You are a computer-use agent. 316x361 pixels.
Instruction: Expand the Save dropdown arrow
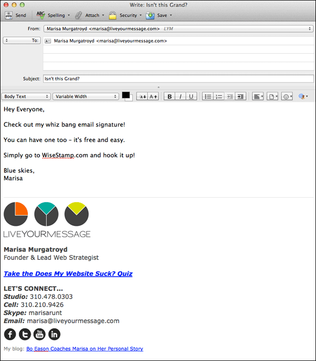(171, 16)
